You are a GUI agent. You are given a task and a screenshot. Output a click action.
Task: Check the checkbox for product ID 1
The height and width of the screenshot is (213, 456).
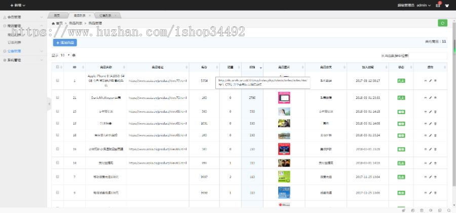tap(57, 80)
